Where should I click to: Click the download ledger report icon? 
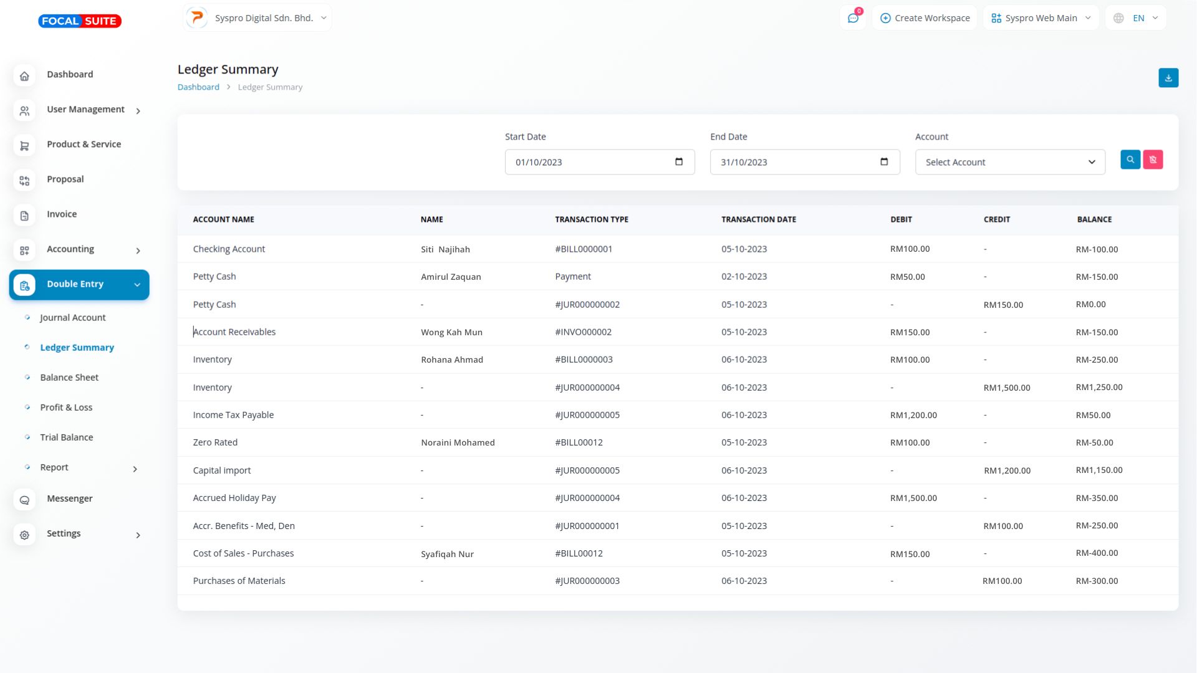click(1168, 78)
